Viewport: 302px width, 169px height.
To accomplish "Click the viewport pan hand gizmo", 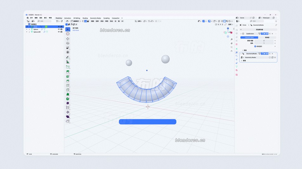I will pos(232,43).
